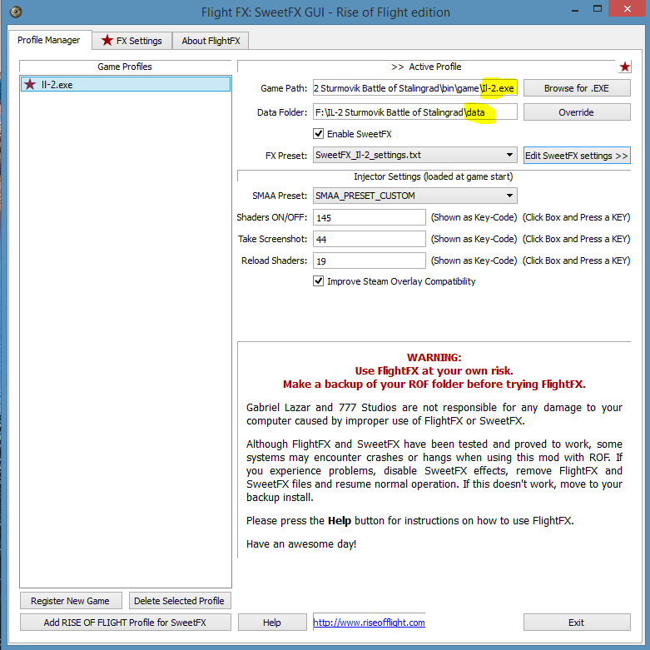Minimize the Flight FX window
650x650 pixels.
(x=575, y=10)
